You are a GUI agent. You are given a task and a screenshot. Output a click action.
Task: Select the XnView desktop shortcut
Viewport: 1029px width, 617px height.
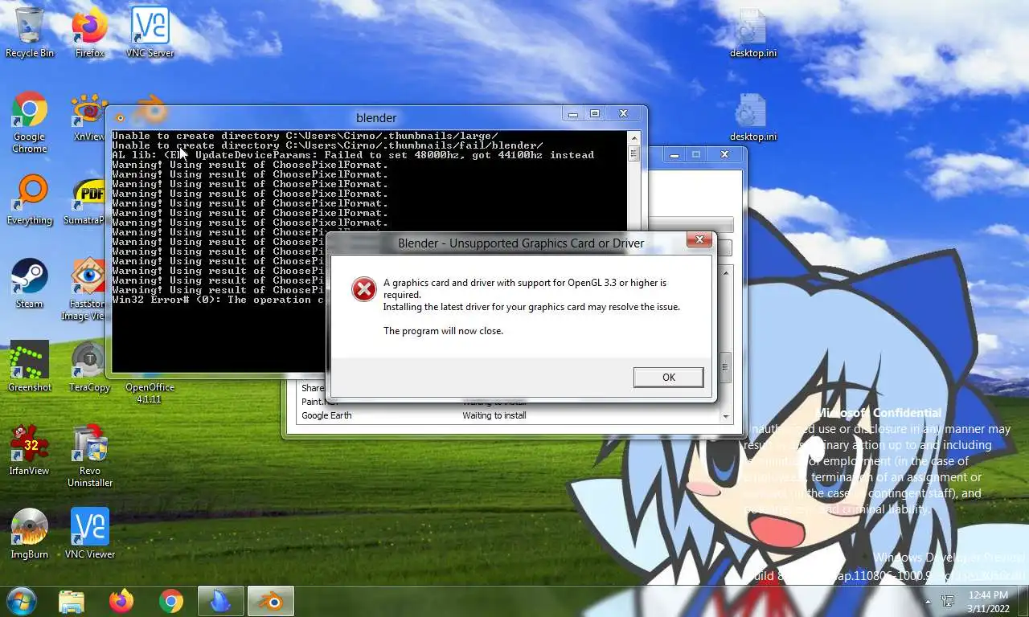89,117
